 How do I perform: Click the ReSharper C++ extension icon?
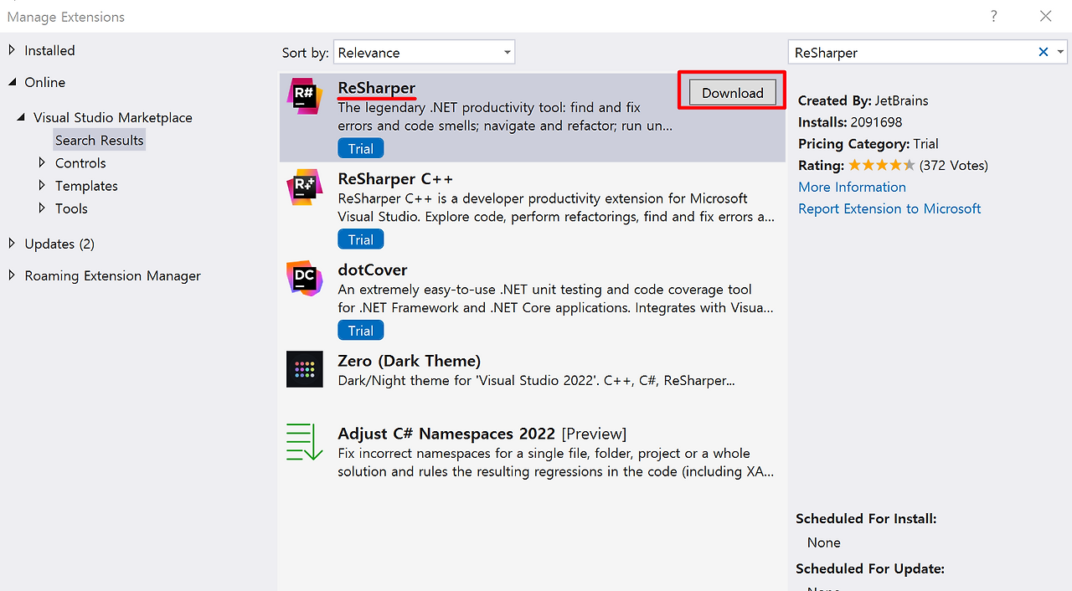304,187
